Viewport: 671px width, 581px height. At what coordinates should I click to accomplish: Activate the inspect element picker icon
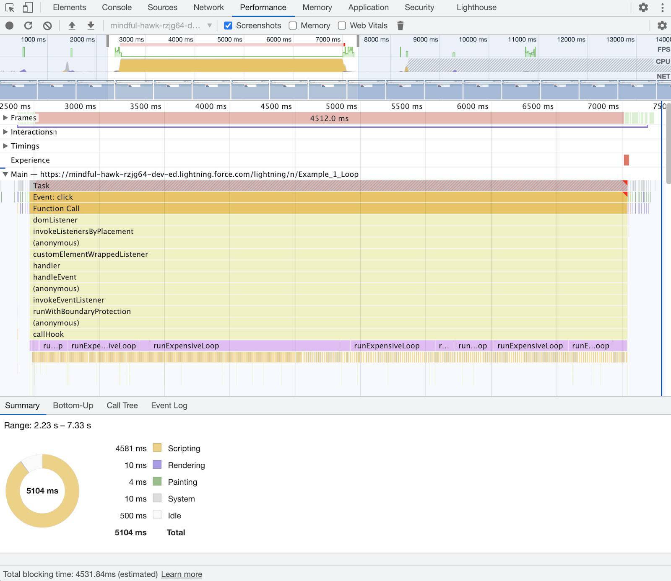coord(10,8)
